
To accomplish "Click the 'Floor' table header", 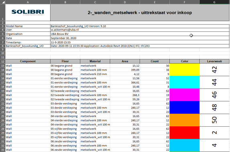I will pyautogui.click(x=65, y=61).
